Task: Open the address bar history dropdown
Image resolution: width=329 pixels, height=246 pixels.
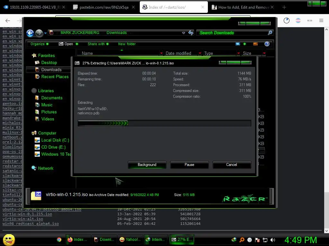Action: pyautogui.click(x=183, y=33)
